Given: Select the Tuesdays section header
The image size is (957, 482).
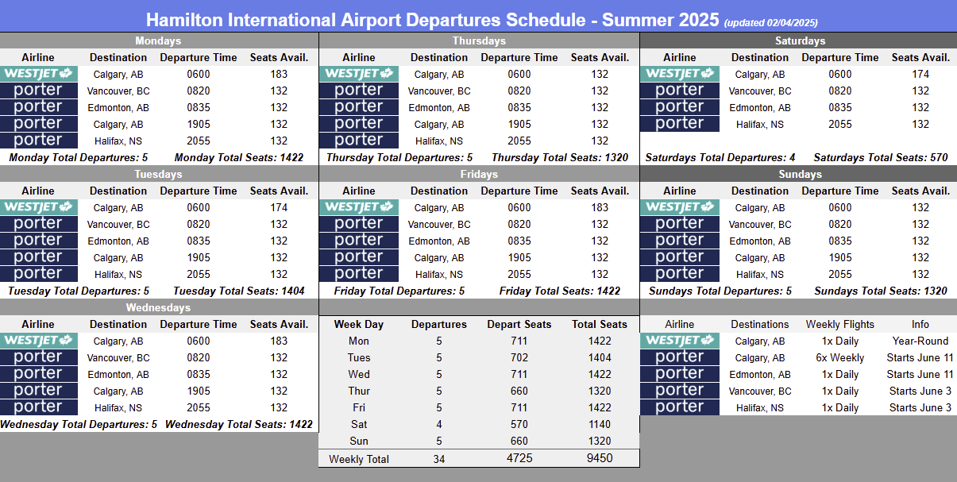Looking at the screenshot, I should click(159, 174).
